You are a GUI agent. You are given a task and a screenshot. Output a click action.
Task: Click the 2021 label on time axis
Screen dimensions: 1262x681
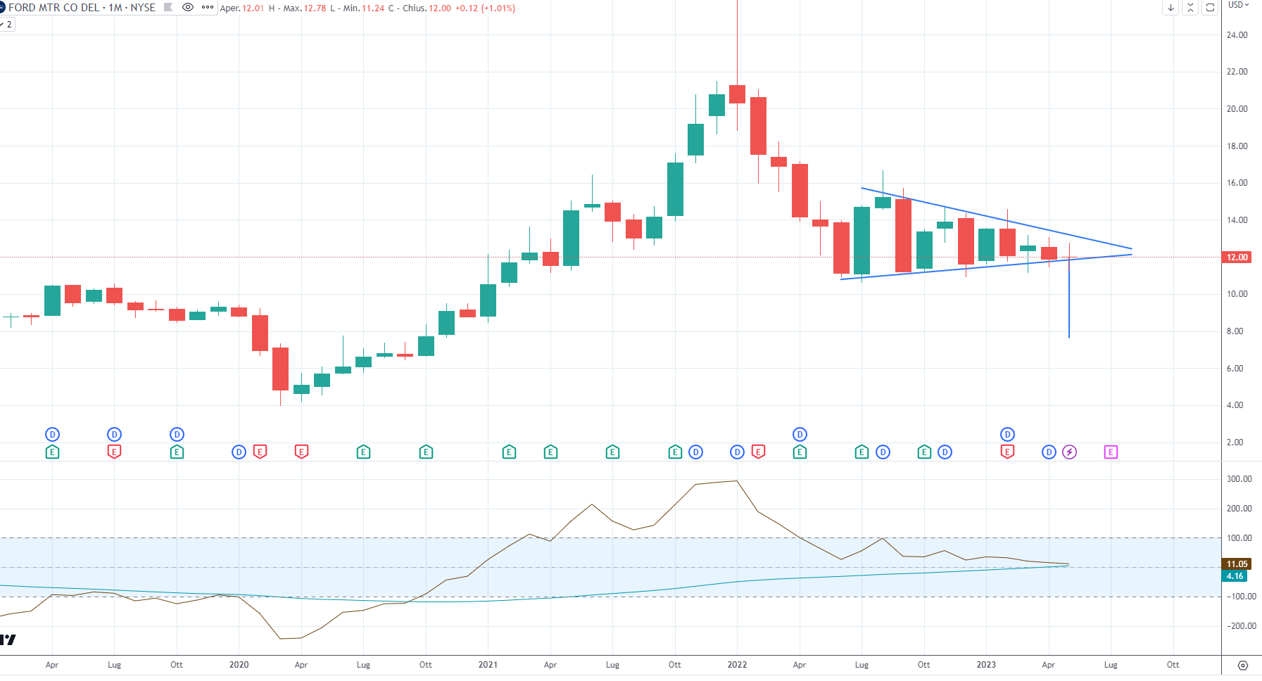pyautogui.click(x=488, y=665)
